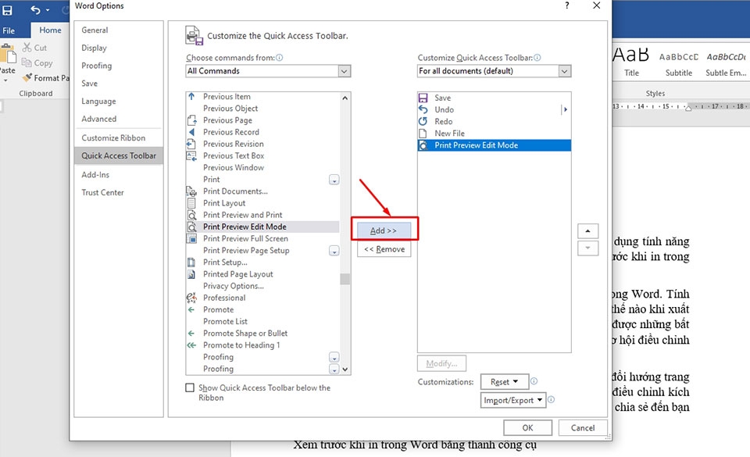Open the Language options category
750x457 pixels.
98,101
